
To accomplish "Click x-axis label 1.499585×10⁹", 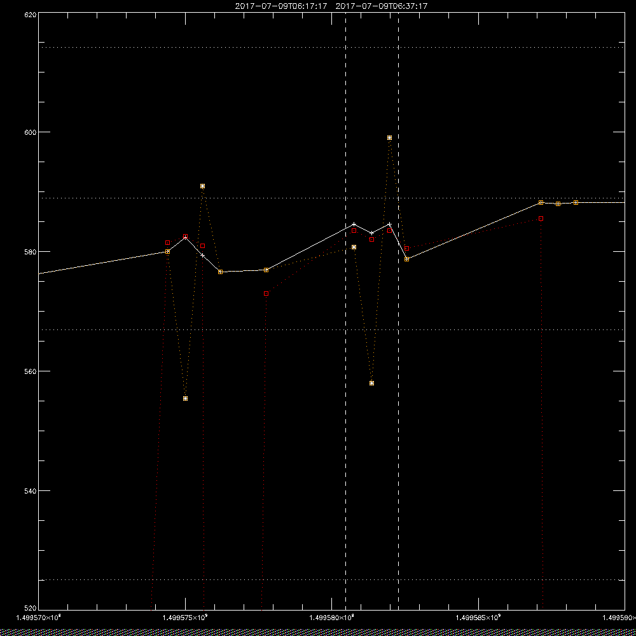I will click(x=478, y=618).
